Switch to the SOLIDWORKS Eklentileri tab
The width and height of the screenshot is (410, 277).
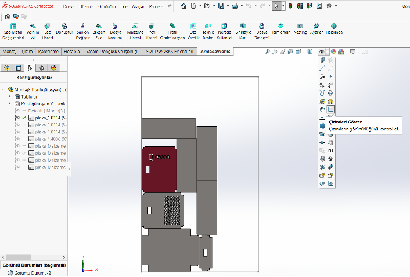169,52
